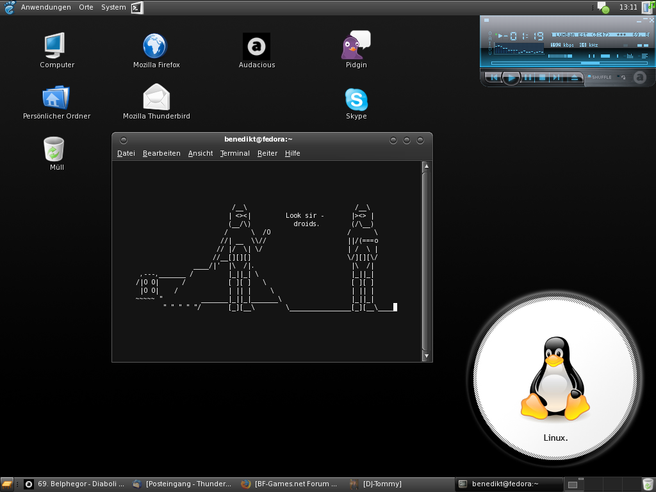Open Skype from the desktop
The image size is (656, 492).
coord(356,104)
